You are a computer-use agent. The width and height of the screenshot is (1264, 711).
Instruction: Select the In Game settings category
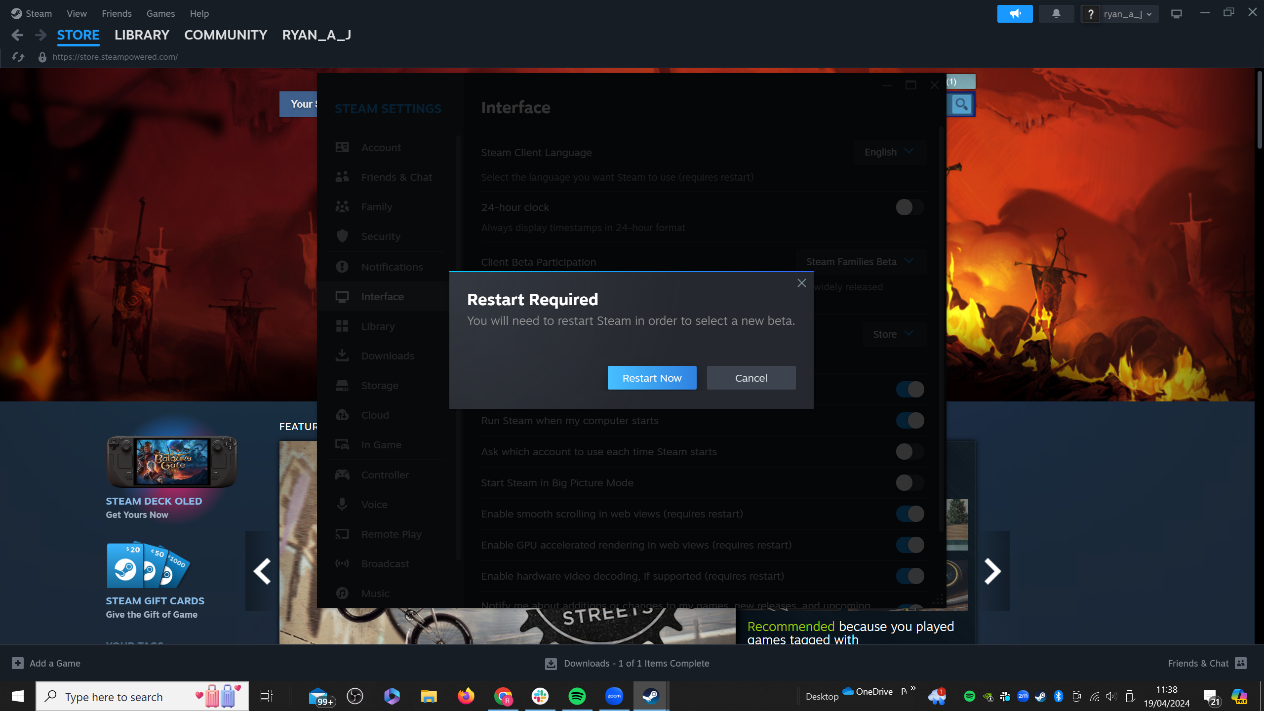(x=385, y=445)
